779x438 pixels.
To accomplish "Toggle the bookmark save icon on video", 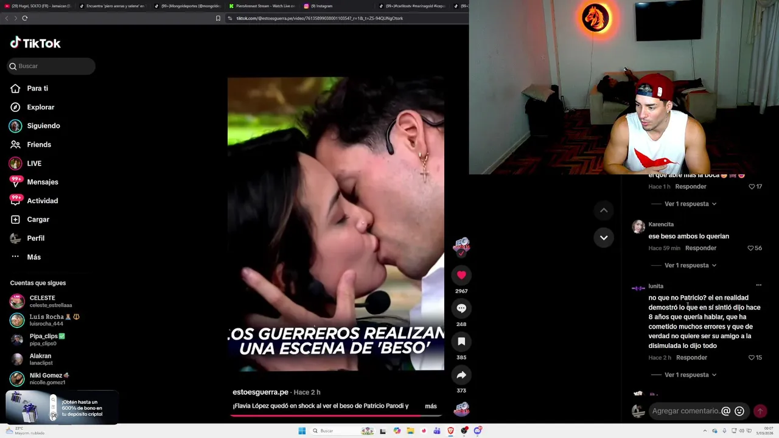I will click(461, 342).
